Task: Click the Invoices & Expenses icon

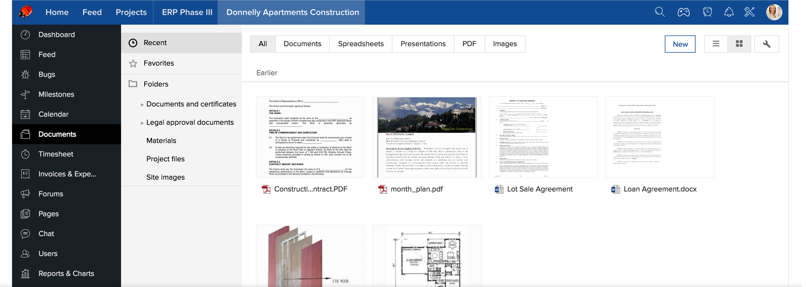Action: [x=25, y=174]
